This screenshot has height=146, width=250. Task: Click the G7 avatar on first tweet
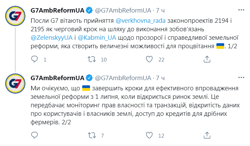click(x=15, y=17)
